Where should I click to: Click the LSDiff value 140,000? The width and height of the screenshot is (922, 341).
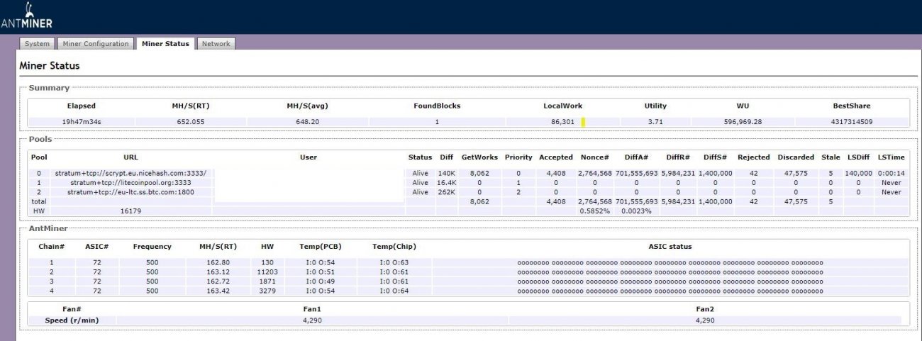pos(857,173)
